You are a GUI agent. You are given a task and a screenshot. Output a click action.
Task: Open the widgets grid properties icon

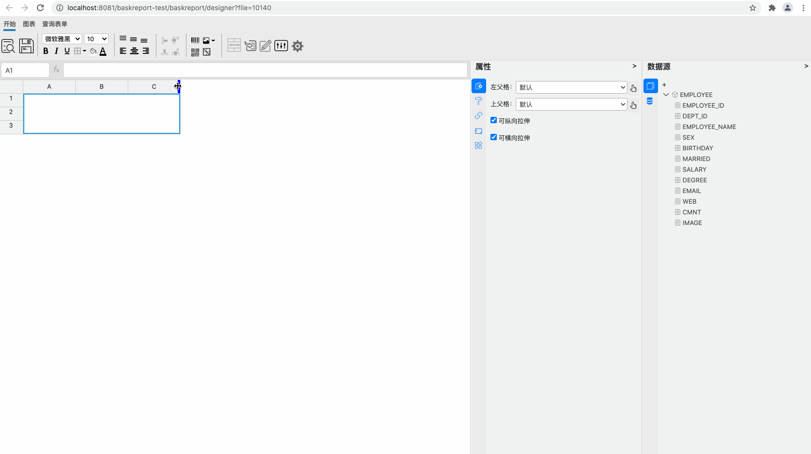click(x=478, y=146)
